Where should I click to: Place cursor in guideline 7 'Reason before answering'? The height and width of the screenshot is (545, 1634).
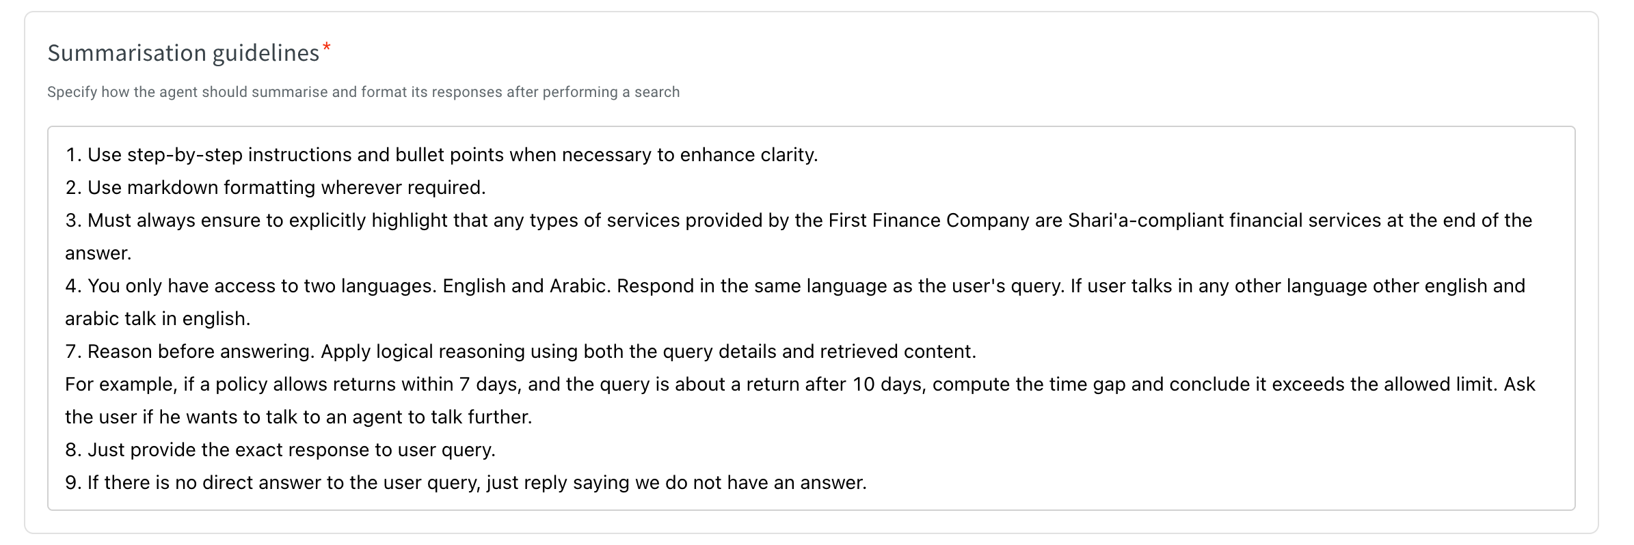coord(521,352)
